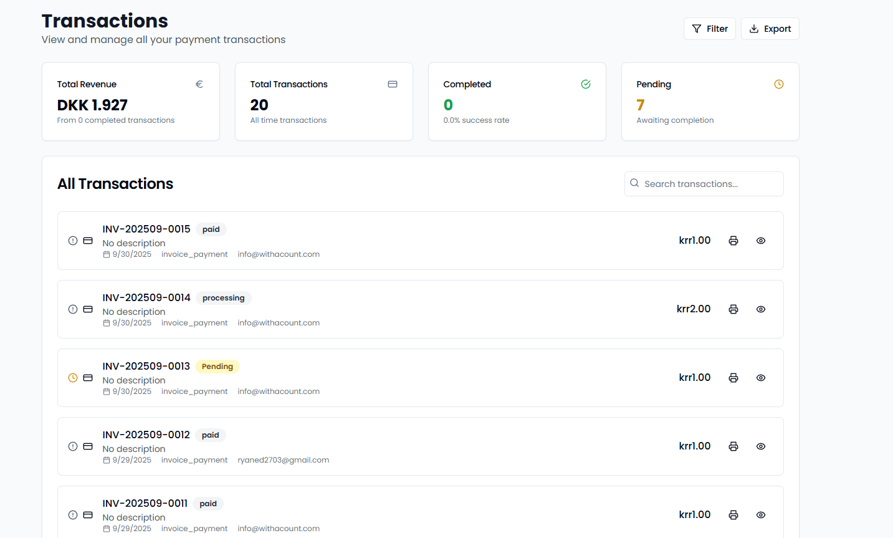
Task: Export the transactions list
Action: [770, 28]
